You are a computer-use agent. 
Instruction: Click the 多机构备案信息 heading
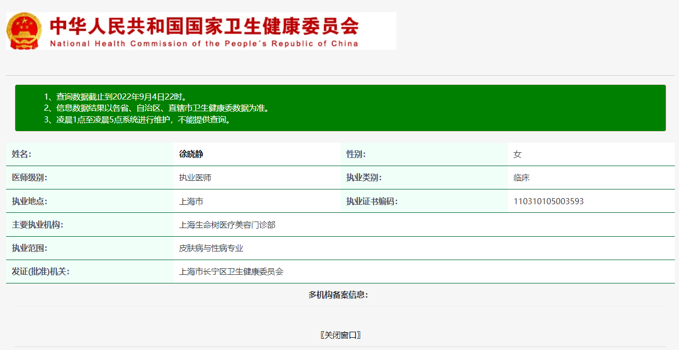point(338,295)
